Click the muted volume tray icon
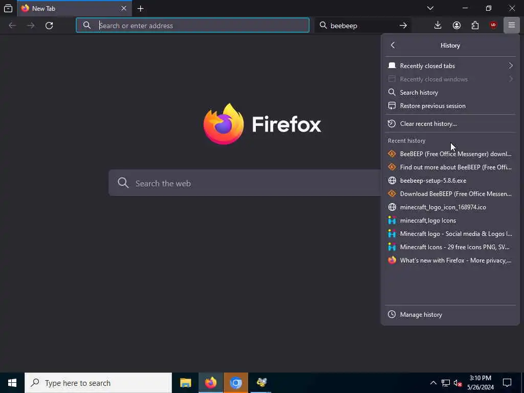Viewport: 524px width, 393px height. pos(458,383)
